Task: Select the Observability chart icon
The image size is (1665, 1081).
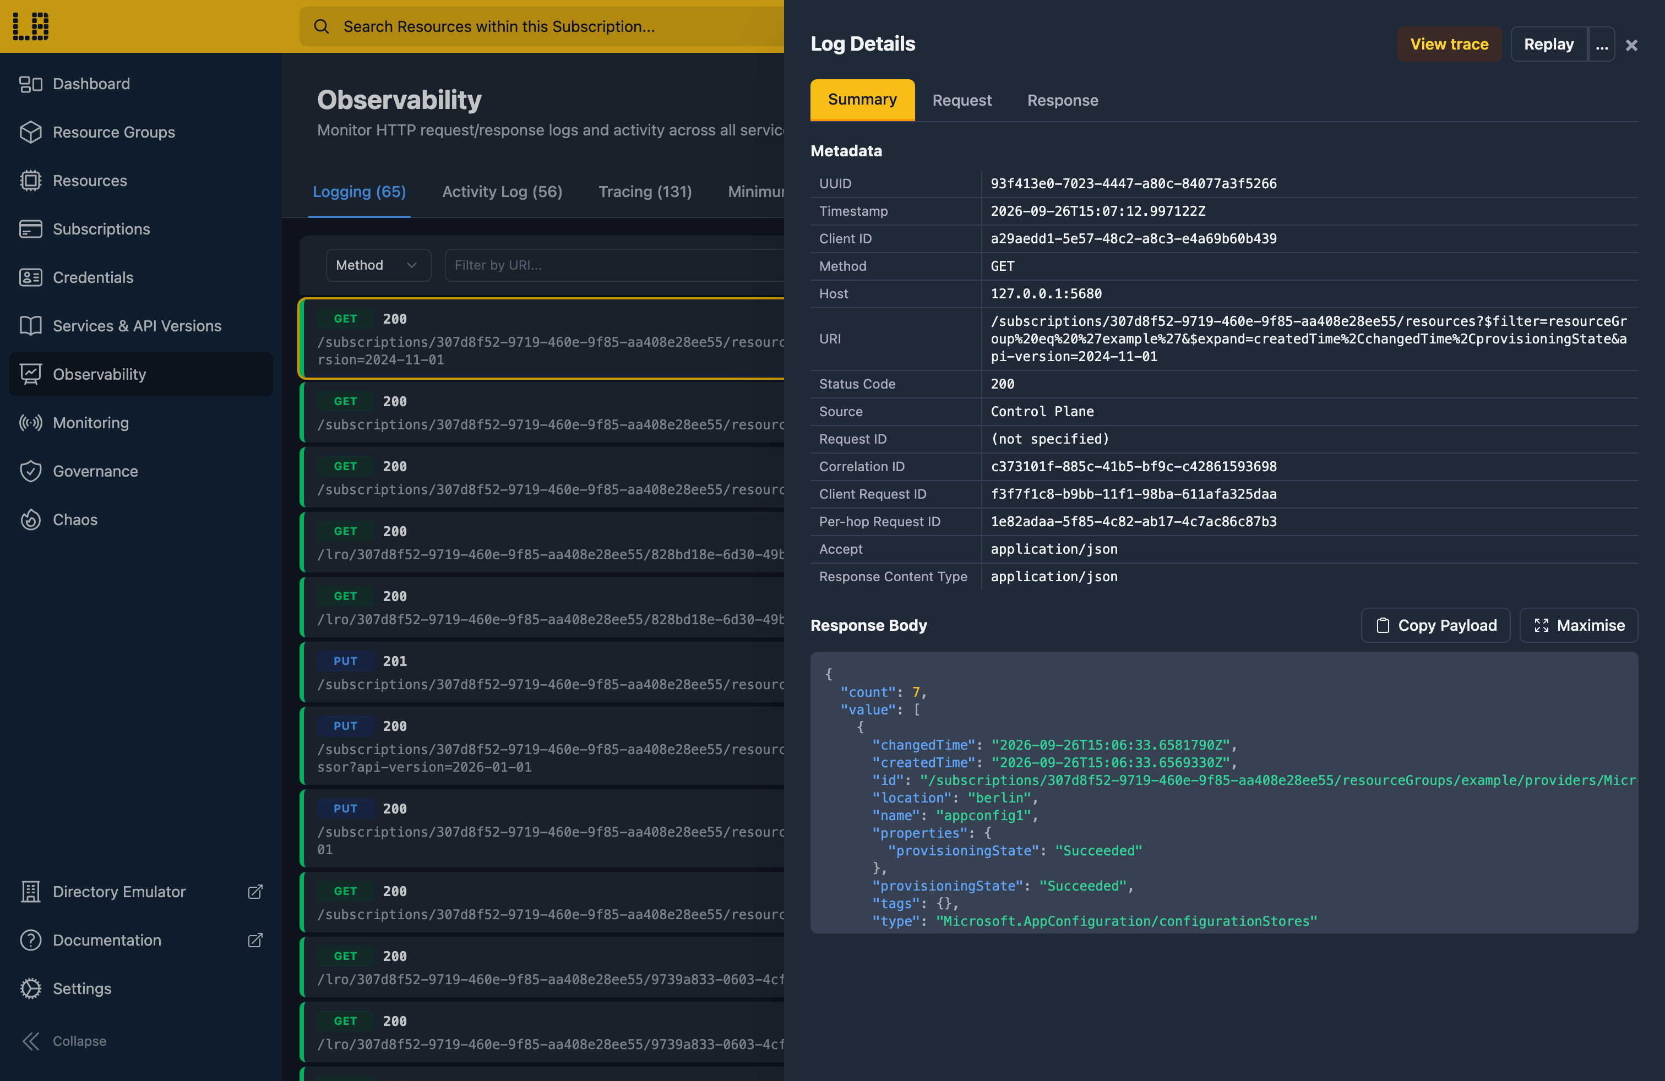Action: 31,374
